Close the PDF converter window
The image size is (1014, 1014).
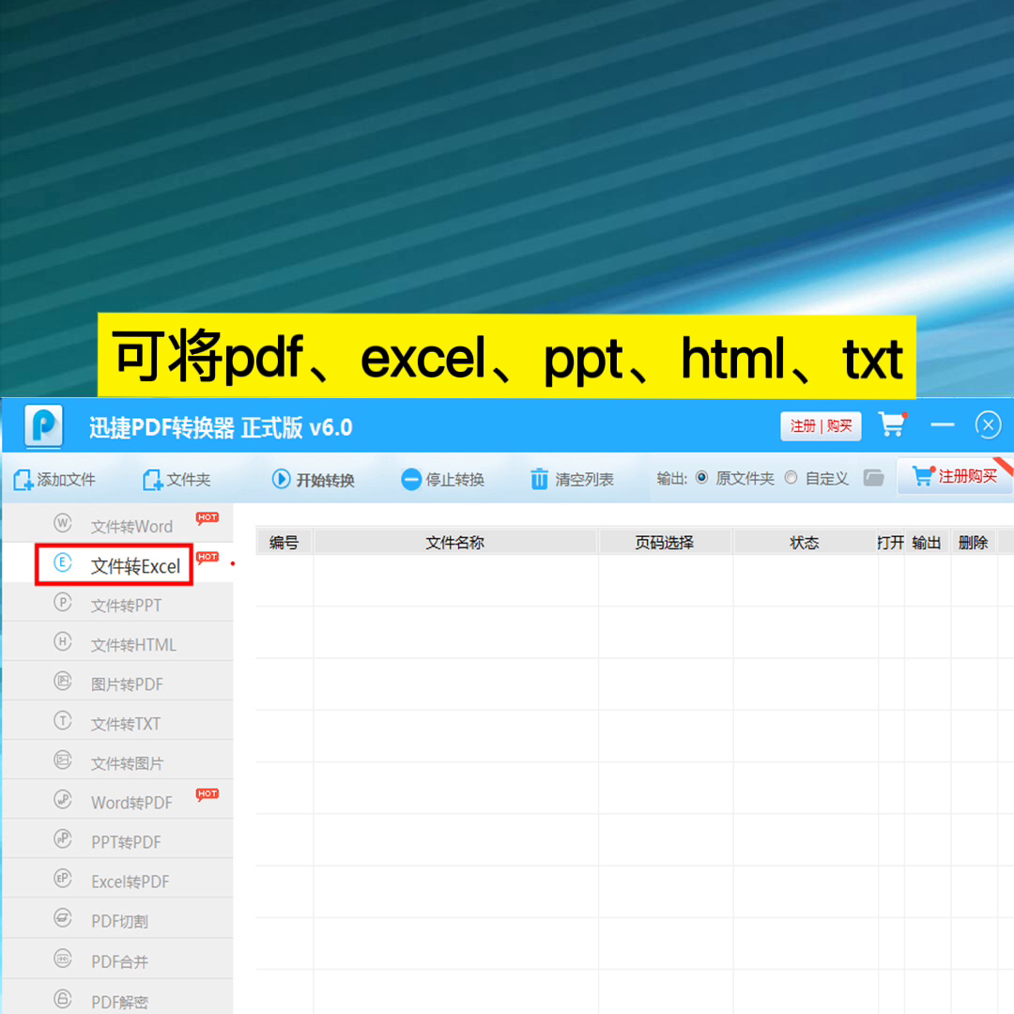click(988, 425)
